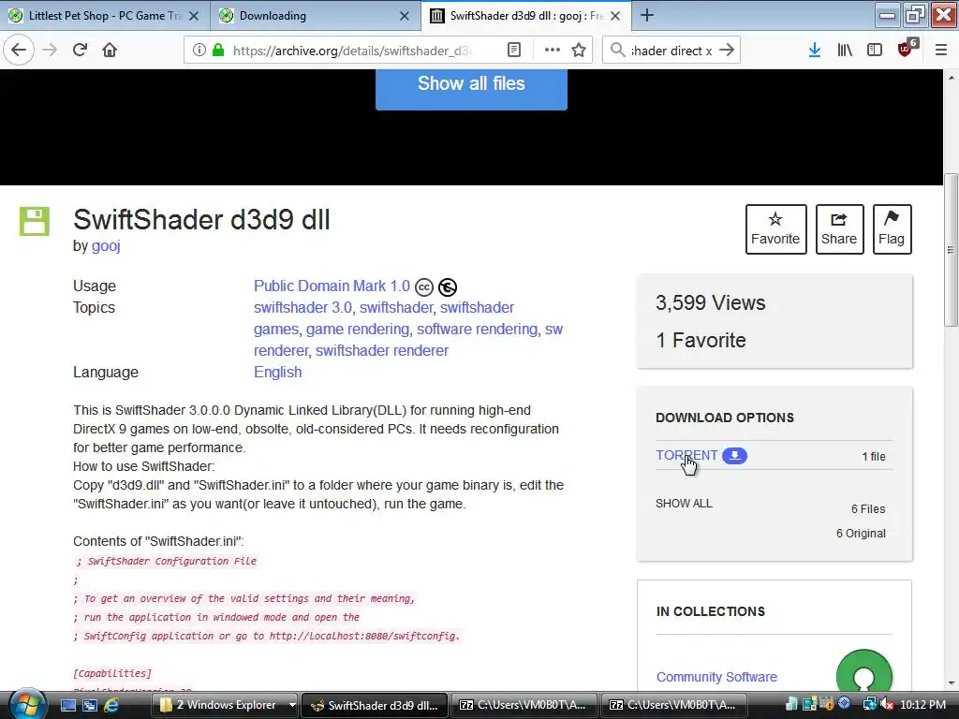Click the scrollbar up arrow
The height and width of the screenshot is (719, 959).
click(952, 78)
